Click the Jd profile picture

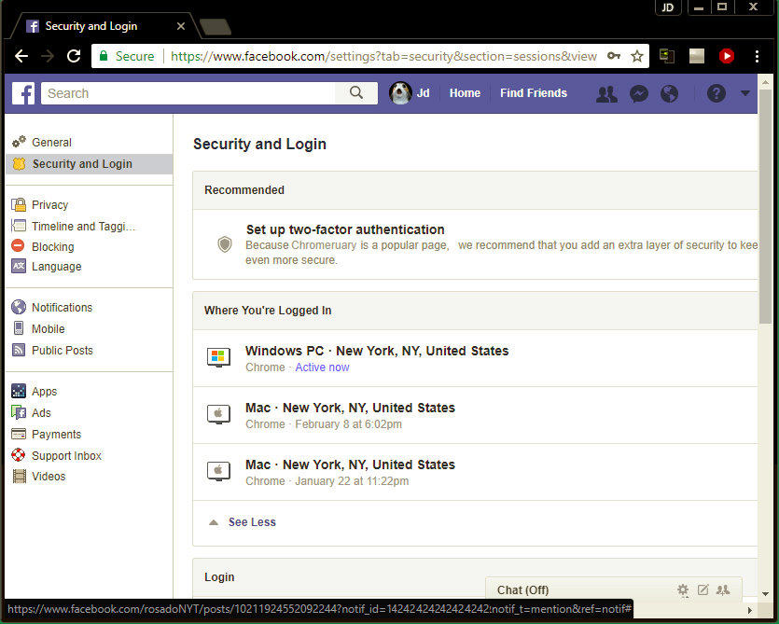400,93
